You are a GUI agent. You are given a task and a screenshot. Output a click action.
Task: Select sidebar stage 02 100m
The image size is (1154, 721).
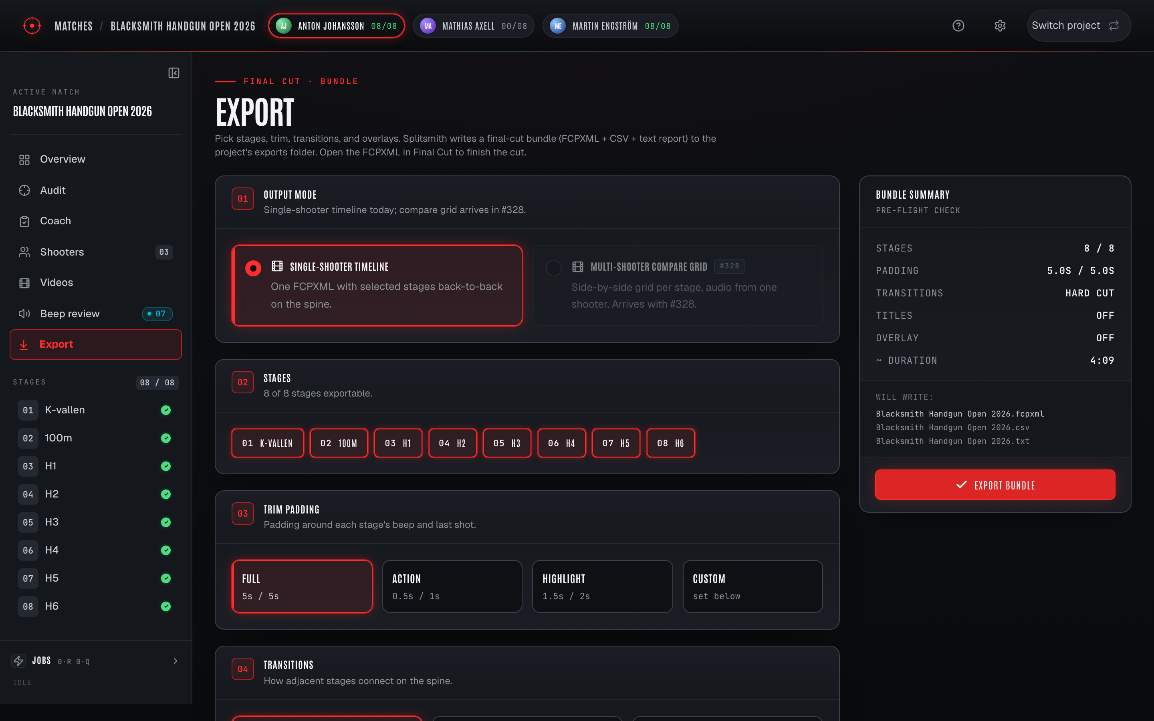click(x=95, y=438)
